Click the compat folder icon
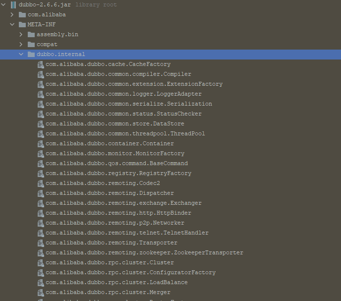341x301 pixels. 31,45
